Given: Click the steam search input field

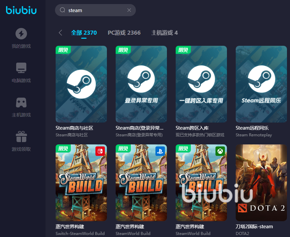Looking at the screenshot, I should (x=96, y=10).
